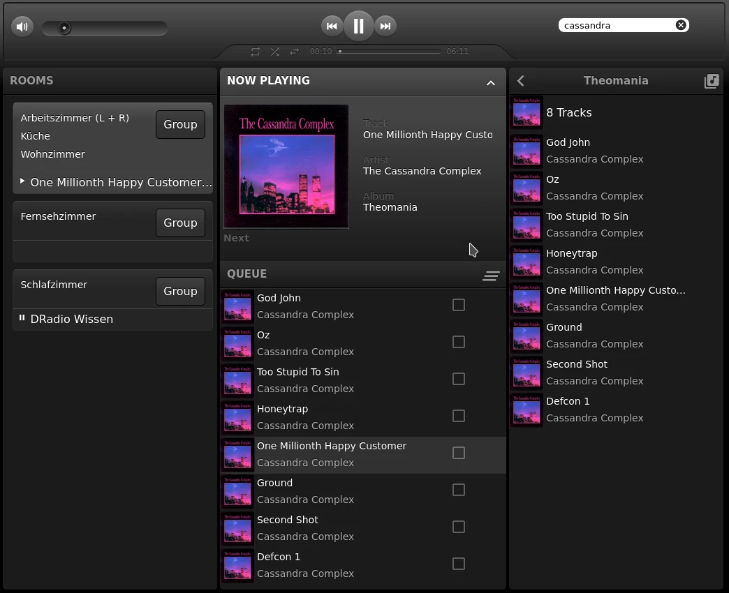The width and height of the screenshot is (729, 593).
Task: Open God John in Theomania track list
Action: pos(616,151)
